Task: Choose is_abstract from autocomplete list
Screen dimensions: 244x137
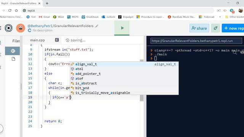Action: (x=124, y=83)
